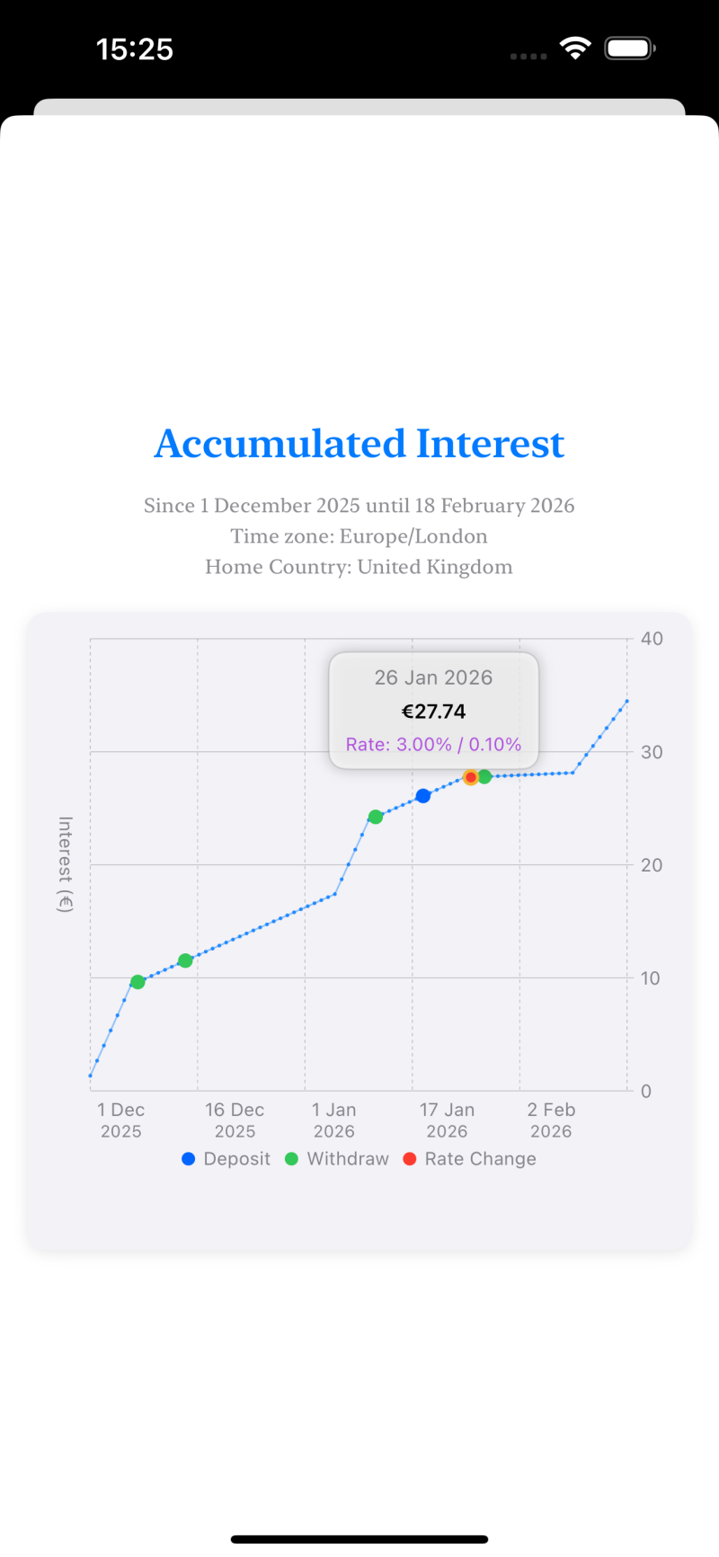This screenshot has height=1557, width=719.
Task: Click the 1 Dec 2025 axis label
Action: click(121, 1120)
